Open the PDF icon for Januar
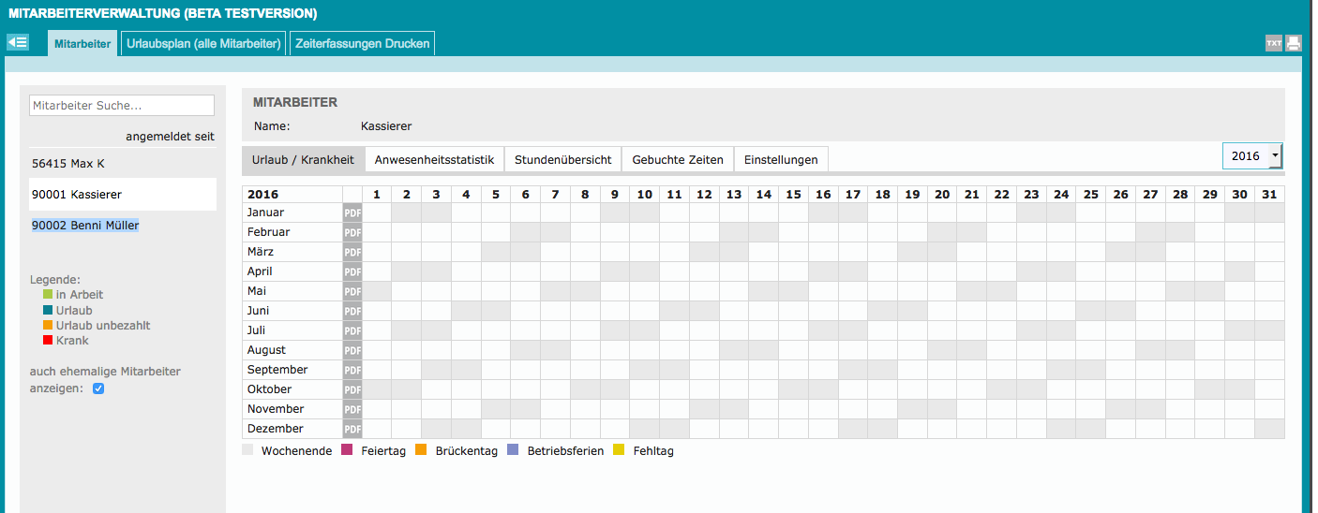Screen dimensions: 1318x513 point(352,213)
